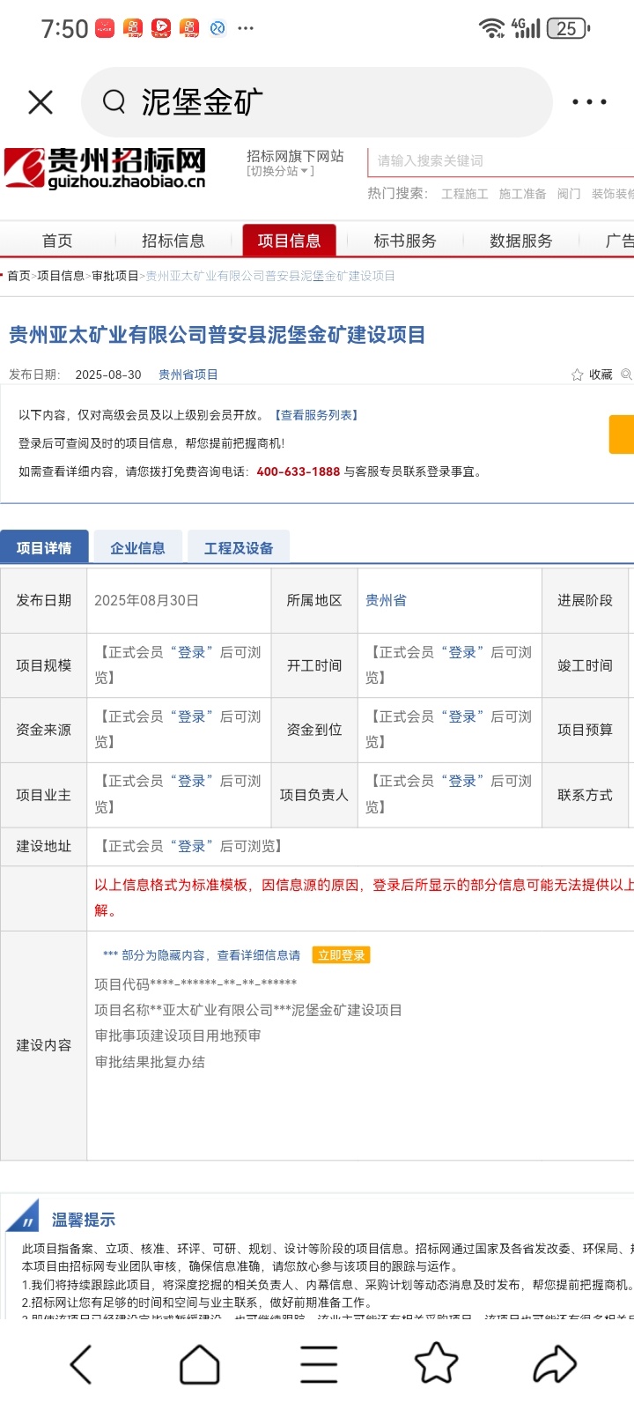Viewport: 634px width, 1410px height.
Task: Open the 标书服务 navigation tab
Action: (405, 241)
